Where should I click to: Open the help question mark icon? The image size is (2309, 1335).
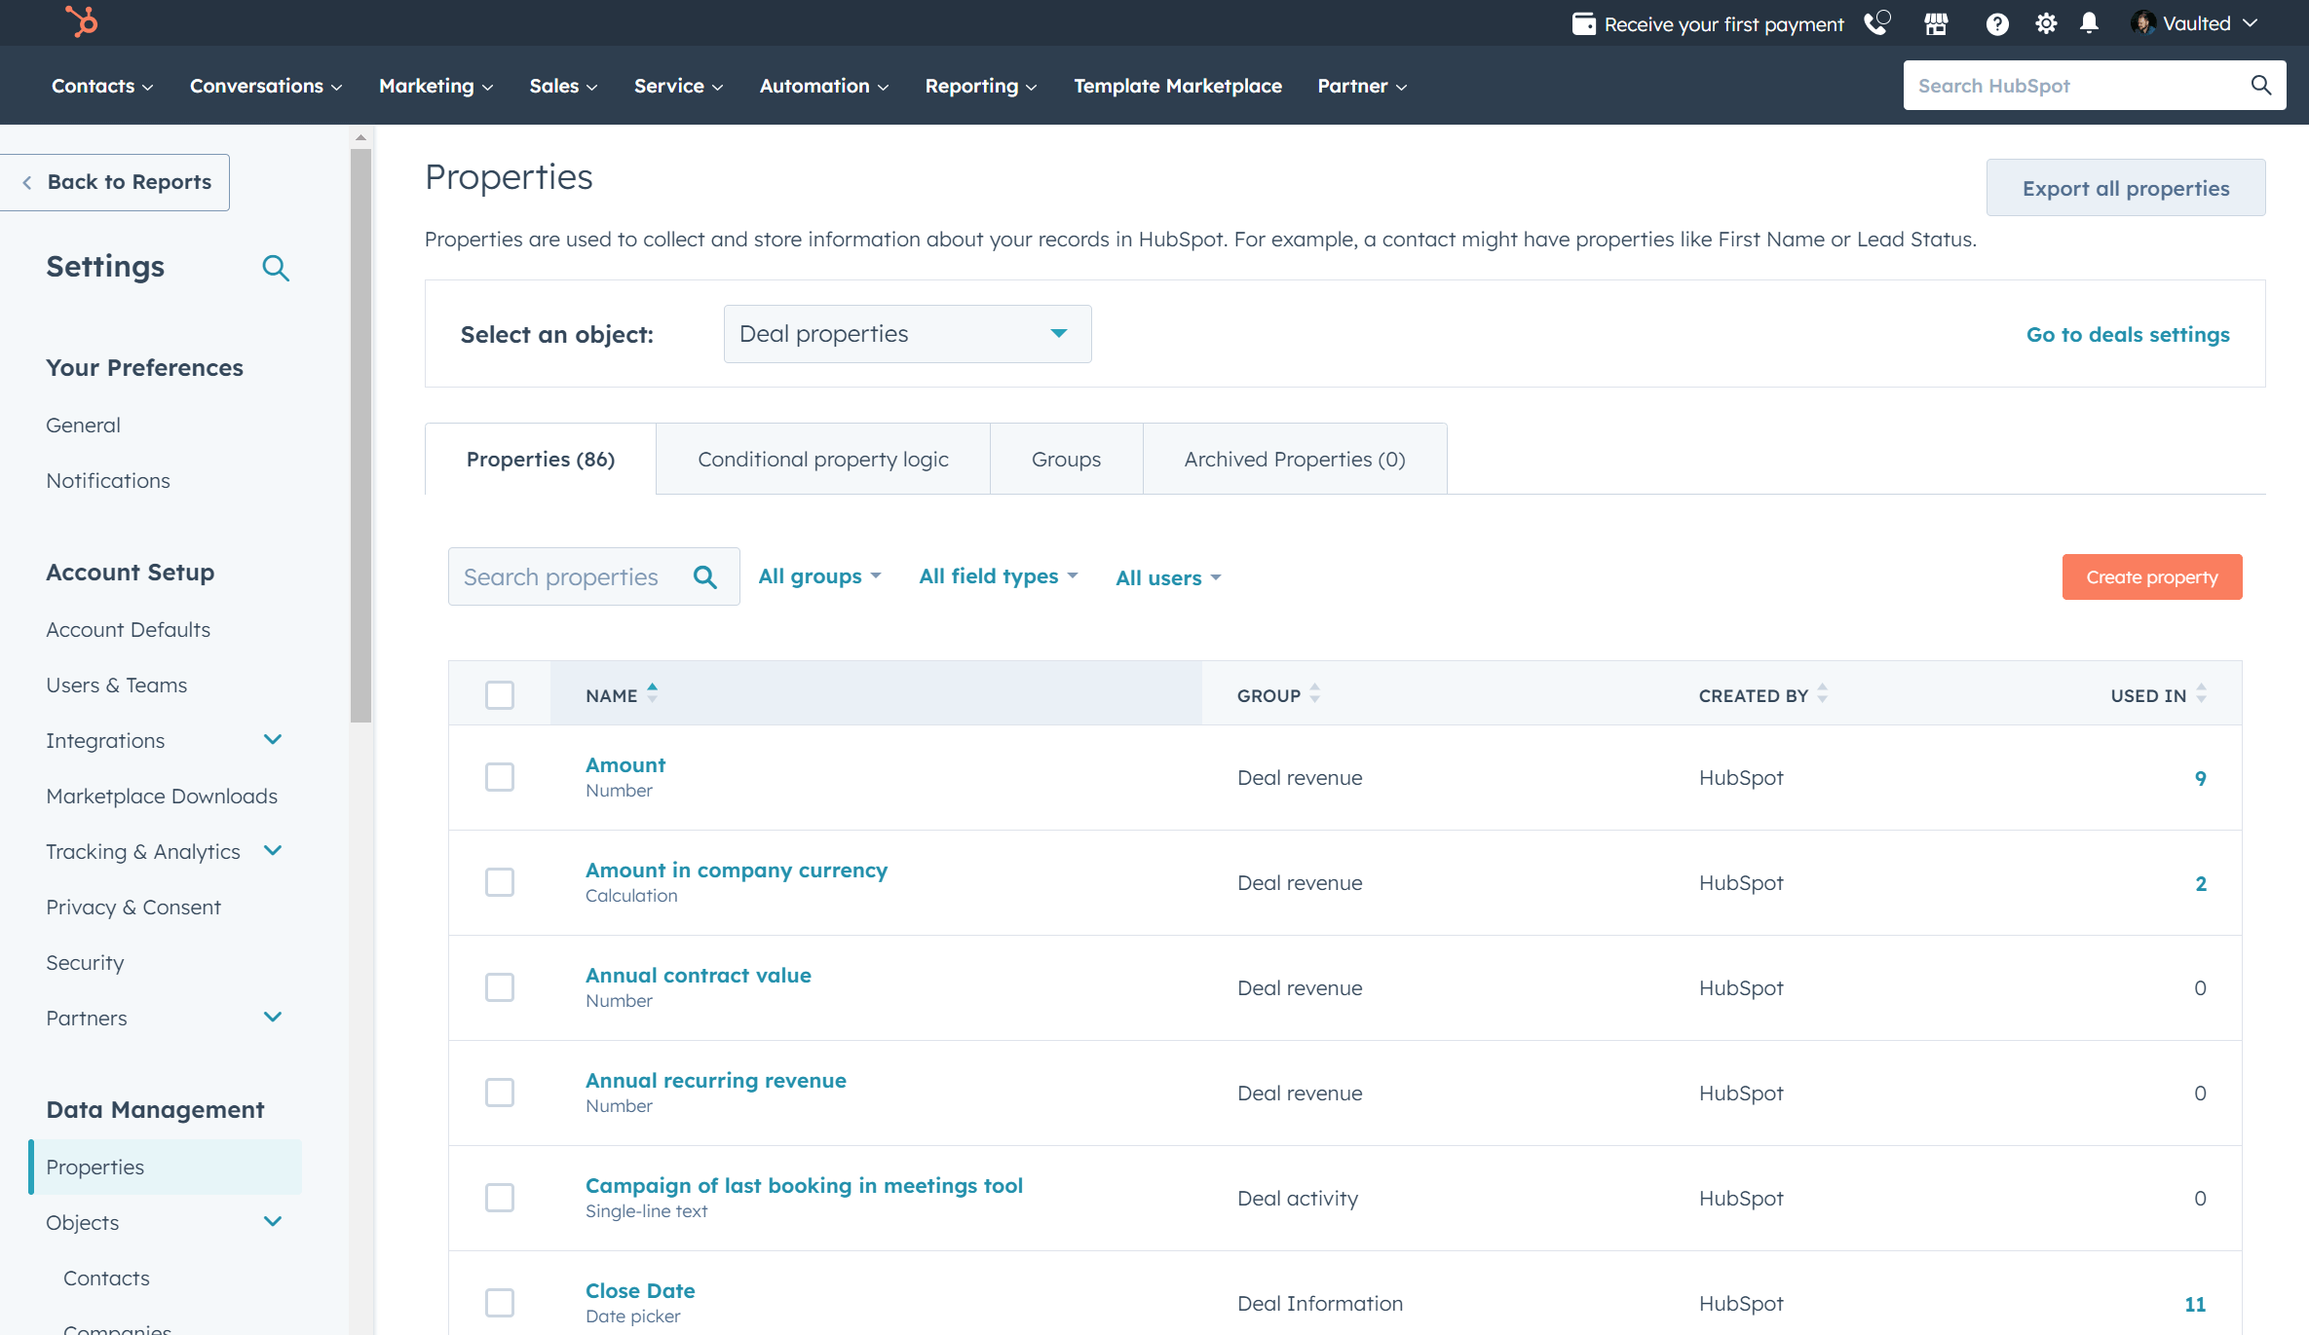point(1996,22)
